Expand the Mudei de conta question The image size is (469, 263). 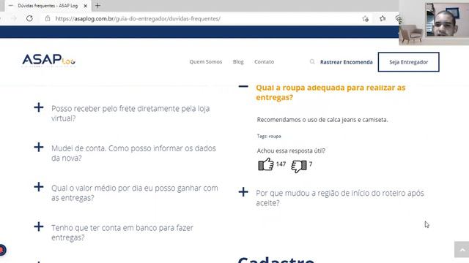pyautogui.click(x=39, y=147)
